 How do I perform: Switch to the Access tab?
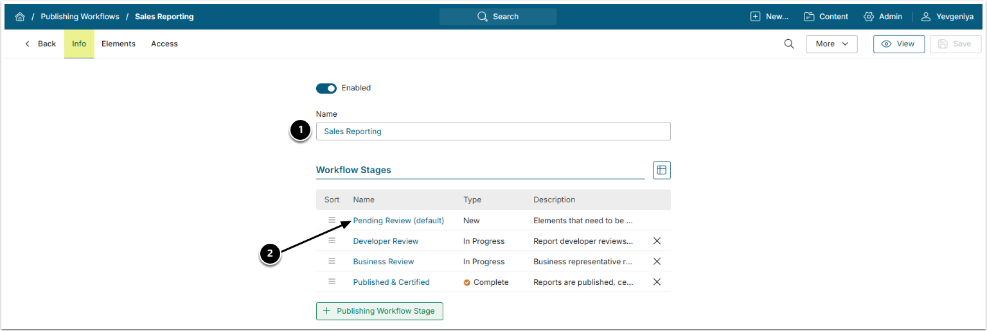click(164, 44)
